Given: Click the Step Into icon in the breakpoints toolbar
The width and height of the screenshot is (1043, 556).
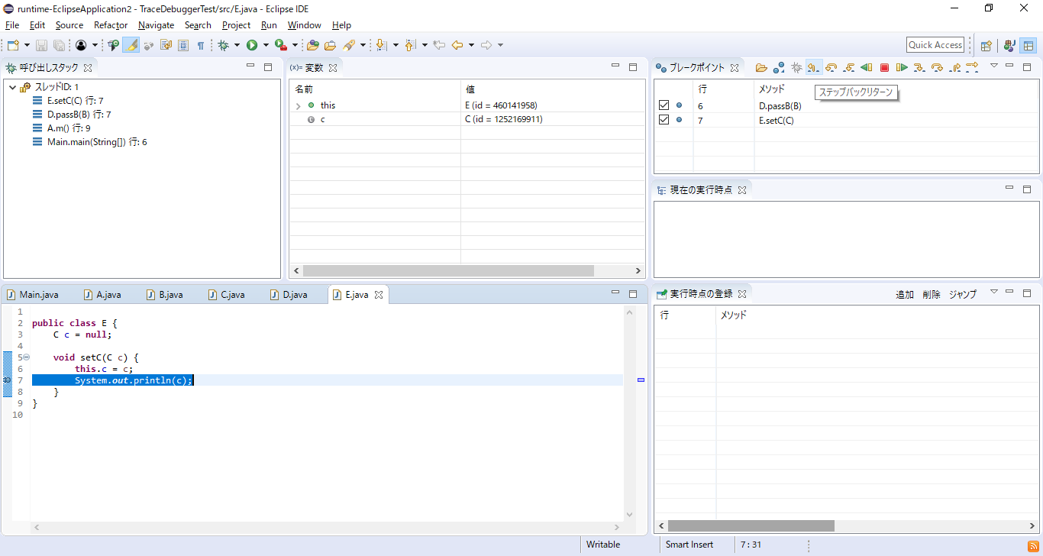Looking at the screenshot, I should click(x=919, y=68).
